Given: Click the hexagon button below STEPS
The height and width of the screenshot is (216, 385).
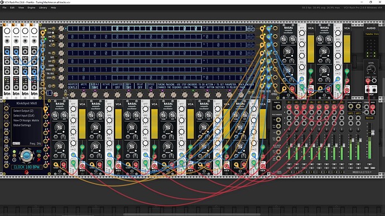Looking at the screenshot, I should [54, 86].
